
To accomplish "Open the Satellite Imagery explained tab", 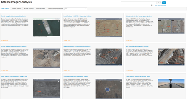I will (x=55, y=9).
